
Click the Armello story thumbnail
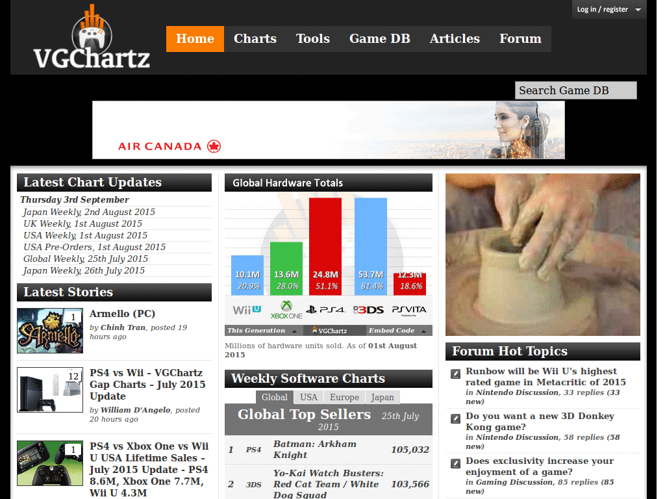click(50, 331)
